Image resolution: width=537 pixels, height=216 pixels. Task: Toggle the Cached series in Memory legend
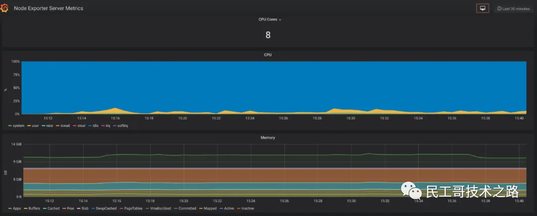(51, 209)
